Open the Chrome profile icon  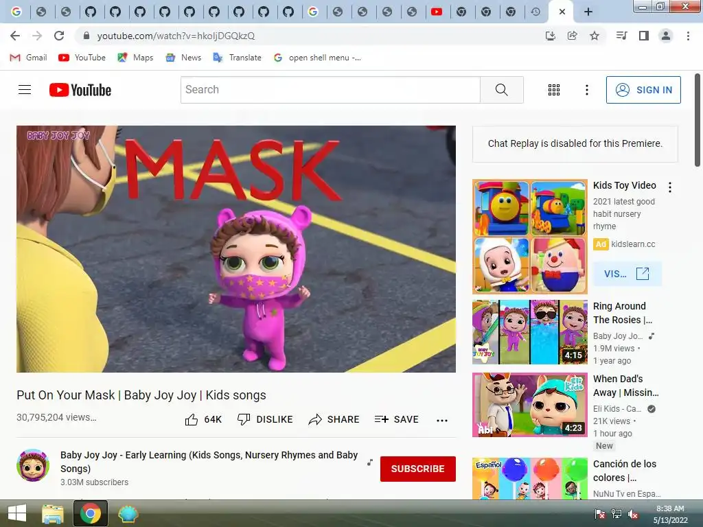pos(666,36)
